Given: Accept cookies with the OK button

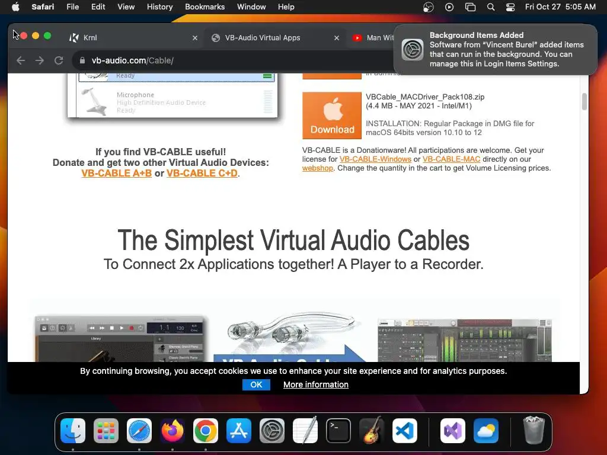Looking at the screenshot, I should (256, 384).
